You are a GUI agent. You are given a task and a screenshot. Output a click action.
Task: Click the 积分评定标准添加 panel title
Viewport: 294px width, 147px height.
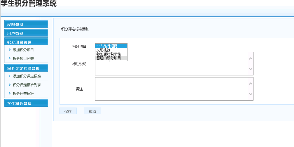(75, 29)
